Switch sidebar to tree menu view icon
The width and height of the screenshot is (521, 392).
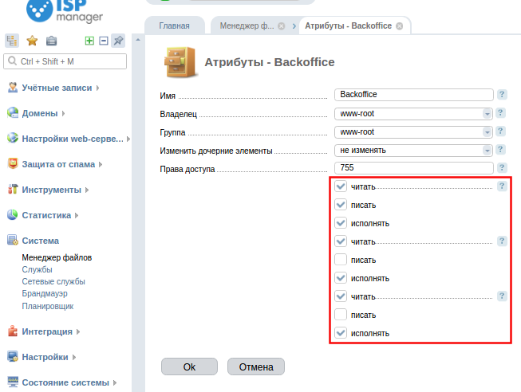[12, 41]
